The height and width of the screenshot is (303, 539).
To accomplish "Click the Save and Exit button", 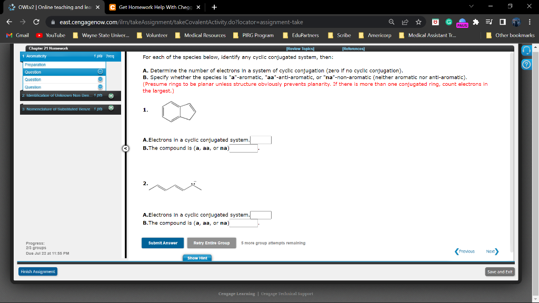I will click(500, 272).
